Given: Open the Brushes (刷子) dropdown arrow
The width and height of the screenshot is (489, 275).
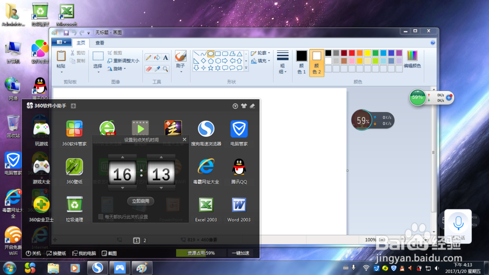Looking at the screenshot, I should coord(181,72).
